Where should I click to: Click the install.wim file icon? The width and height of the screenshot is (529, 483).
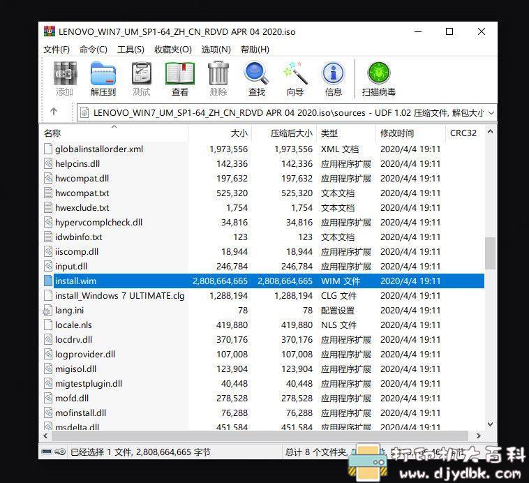[48, 281]
